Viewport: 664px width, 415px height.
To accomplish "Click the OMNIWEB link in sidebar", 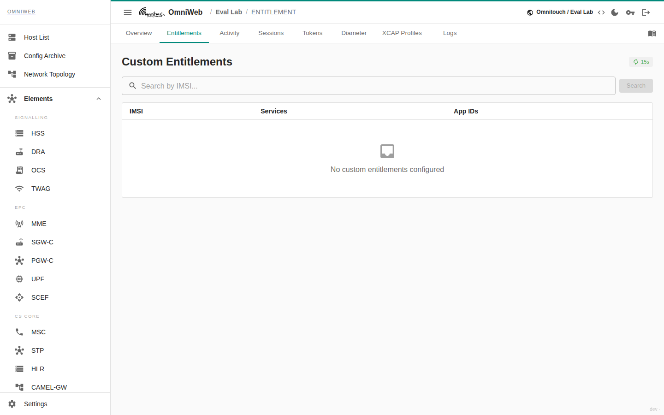I will (21, 12).
